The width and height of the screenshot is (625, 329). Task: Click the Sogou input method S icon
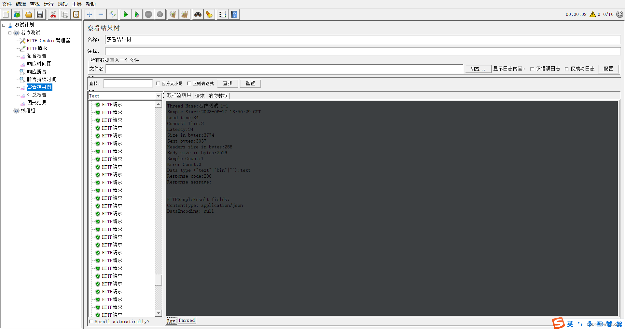coord(558,323)
